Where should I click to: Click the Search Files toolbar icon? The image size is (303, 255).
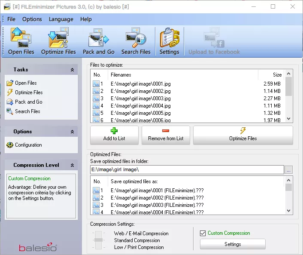(x=136, y=38)
